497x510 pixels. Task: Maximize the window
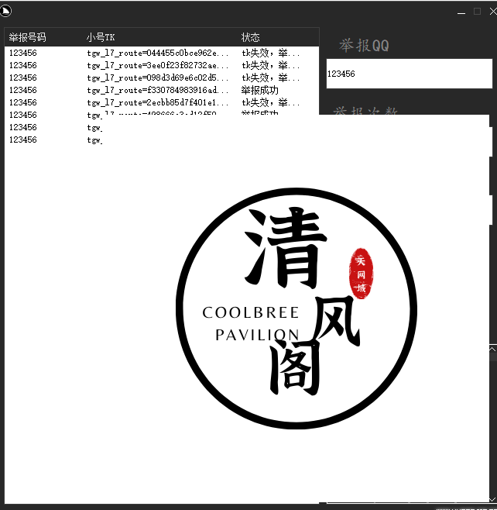tap(477, 12)
